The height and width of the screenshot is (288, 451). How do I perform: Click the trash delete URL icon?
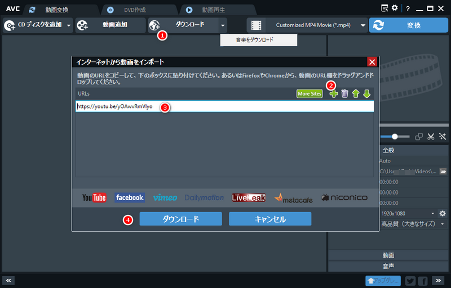(344, 94)
